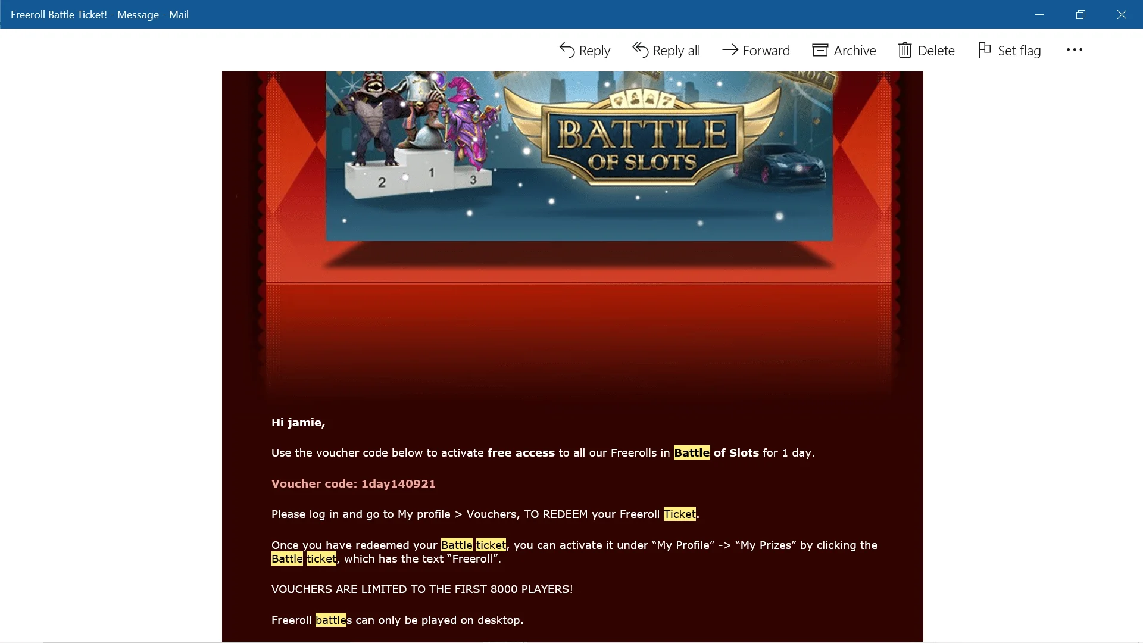
Task: Minimize the Mail message window
Action: (x=1039, y=14)
